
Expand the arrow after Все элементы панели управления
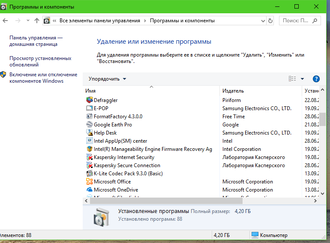(145, 21)
